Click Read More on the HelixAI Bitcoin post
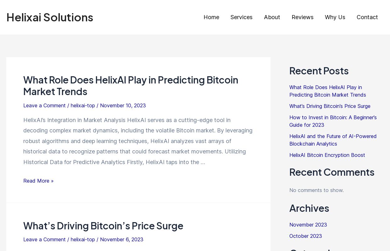This screenshot has height=251, width=390. [38, 181]
